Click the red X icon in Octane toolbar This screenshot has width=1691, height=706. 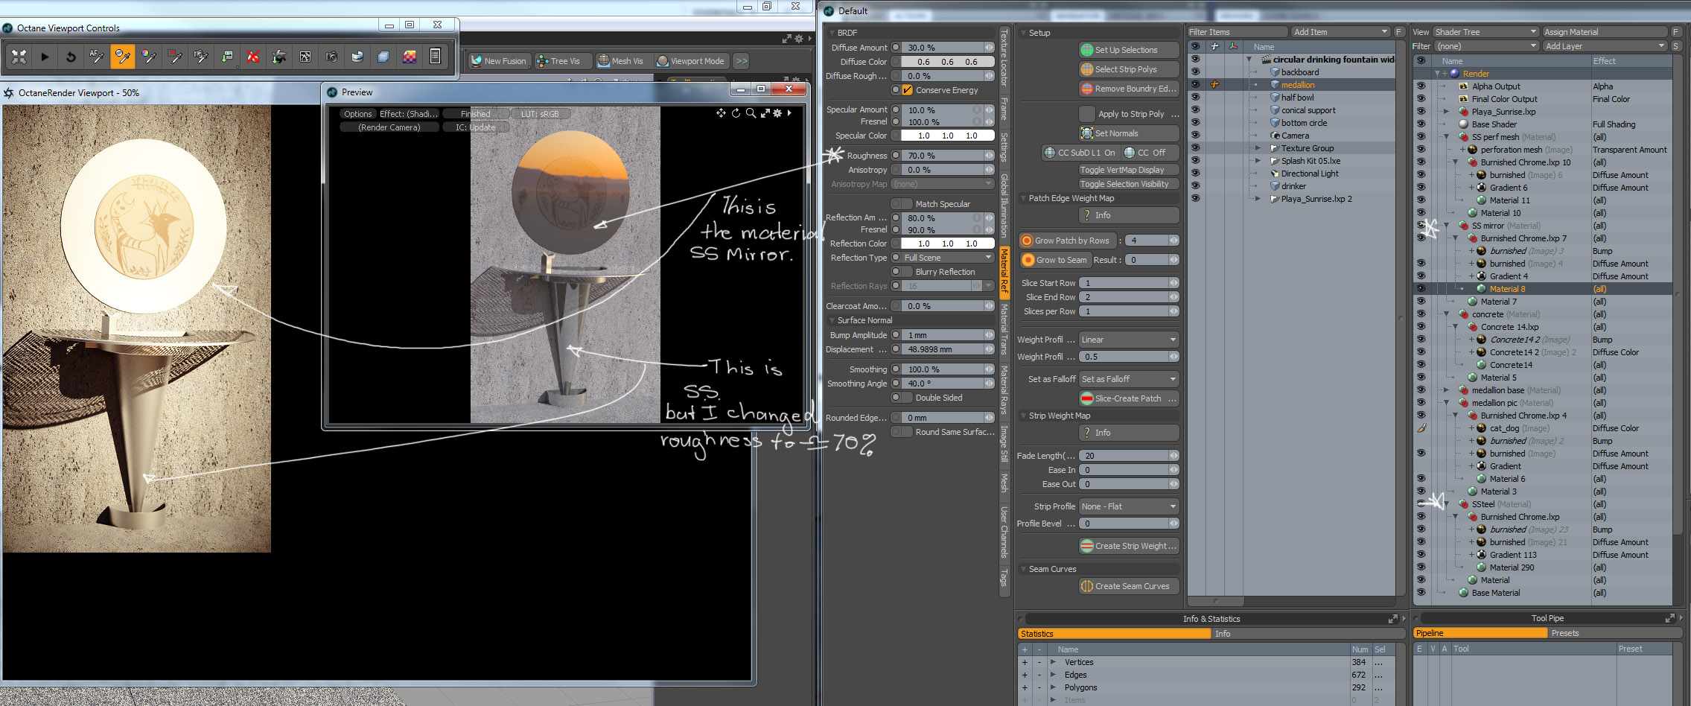tap(253, 57)
